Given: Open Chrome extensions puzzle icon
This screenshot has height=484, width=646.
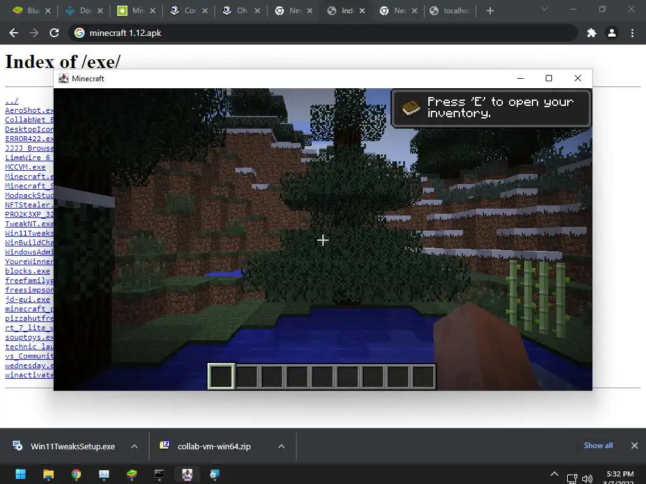Looking at the screenshot, I should [592, 33].
